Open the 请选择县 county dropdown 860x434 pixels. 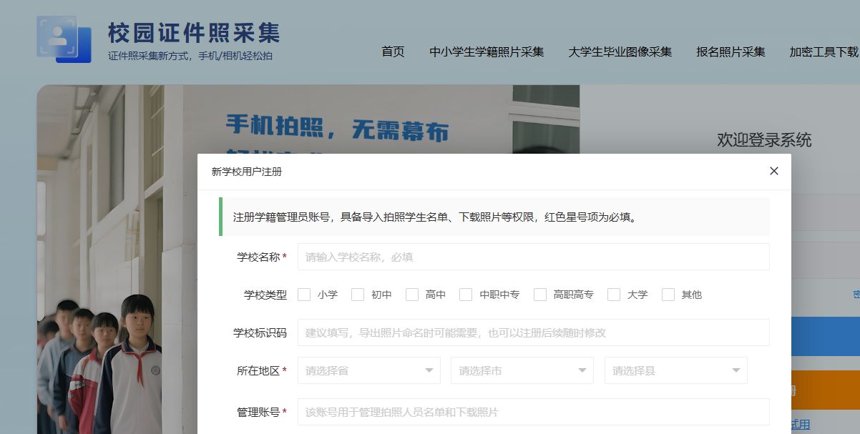pyautogui.click(x=675, y=370)
